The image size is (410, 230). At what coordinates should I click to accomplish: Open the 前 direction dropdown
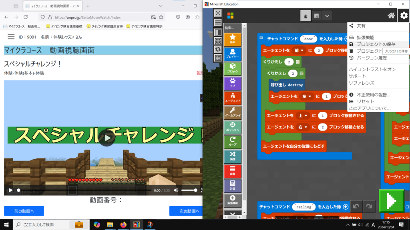(x=299, y=50)
